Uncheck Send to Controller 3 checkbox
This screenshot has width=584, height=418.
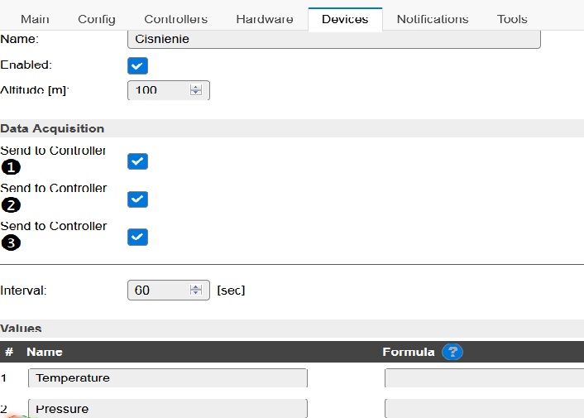tap(137, 238)
